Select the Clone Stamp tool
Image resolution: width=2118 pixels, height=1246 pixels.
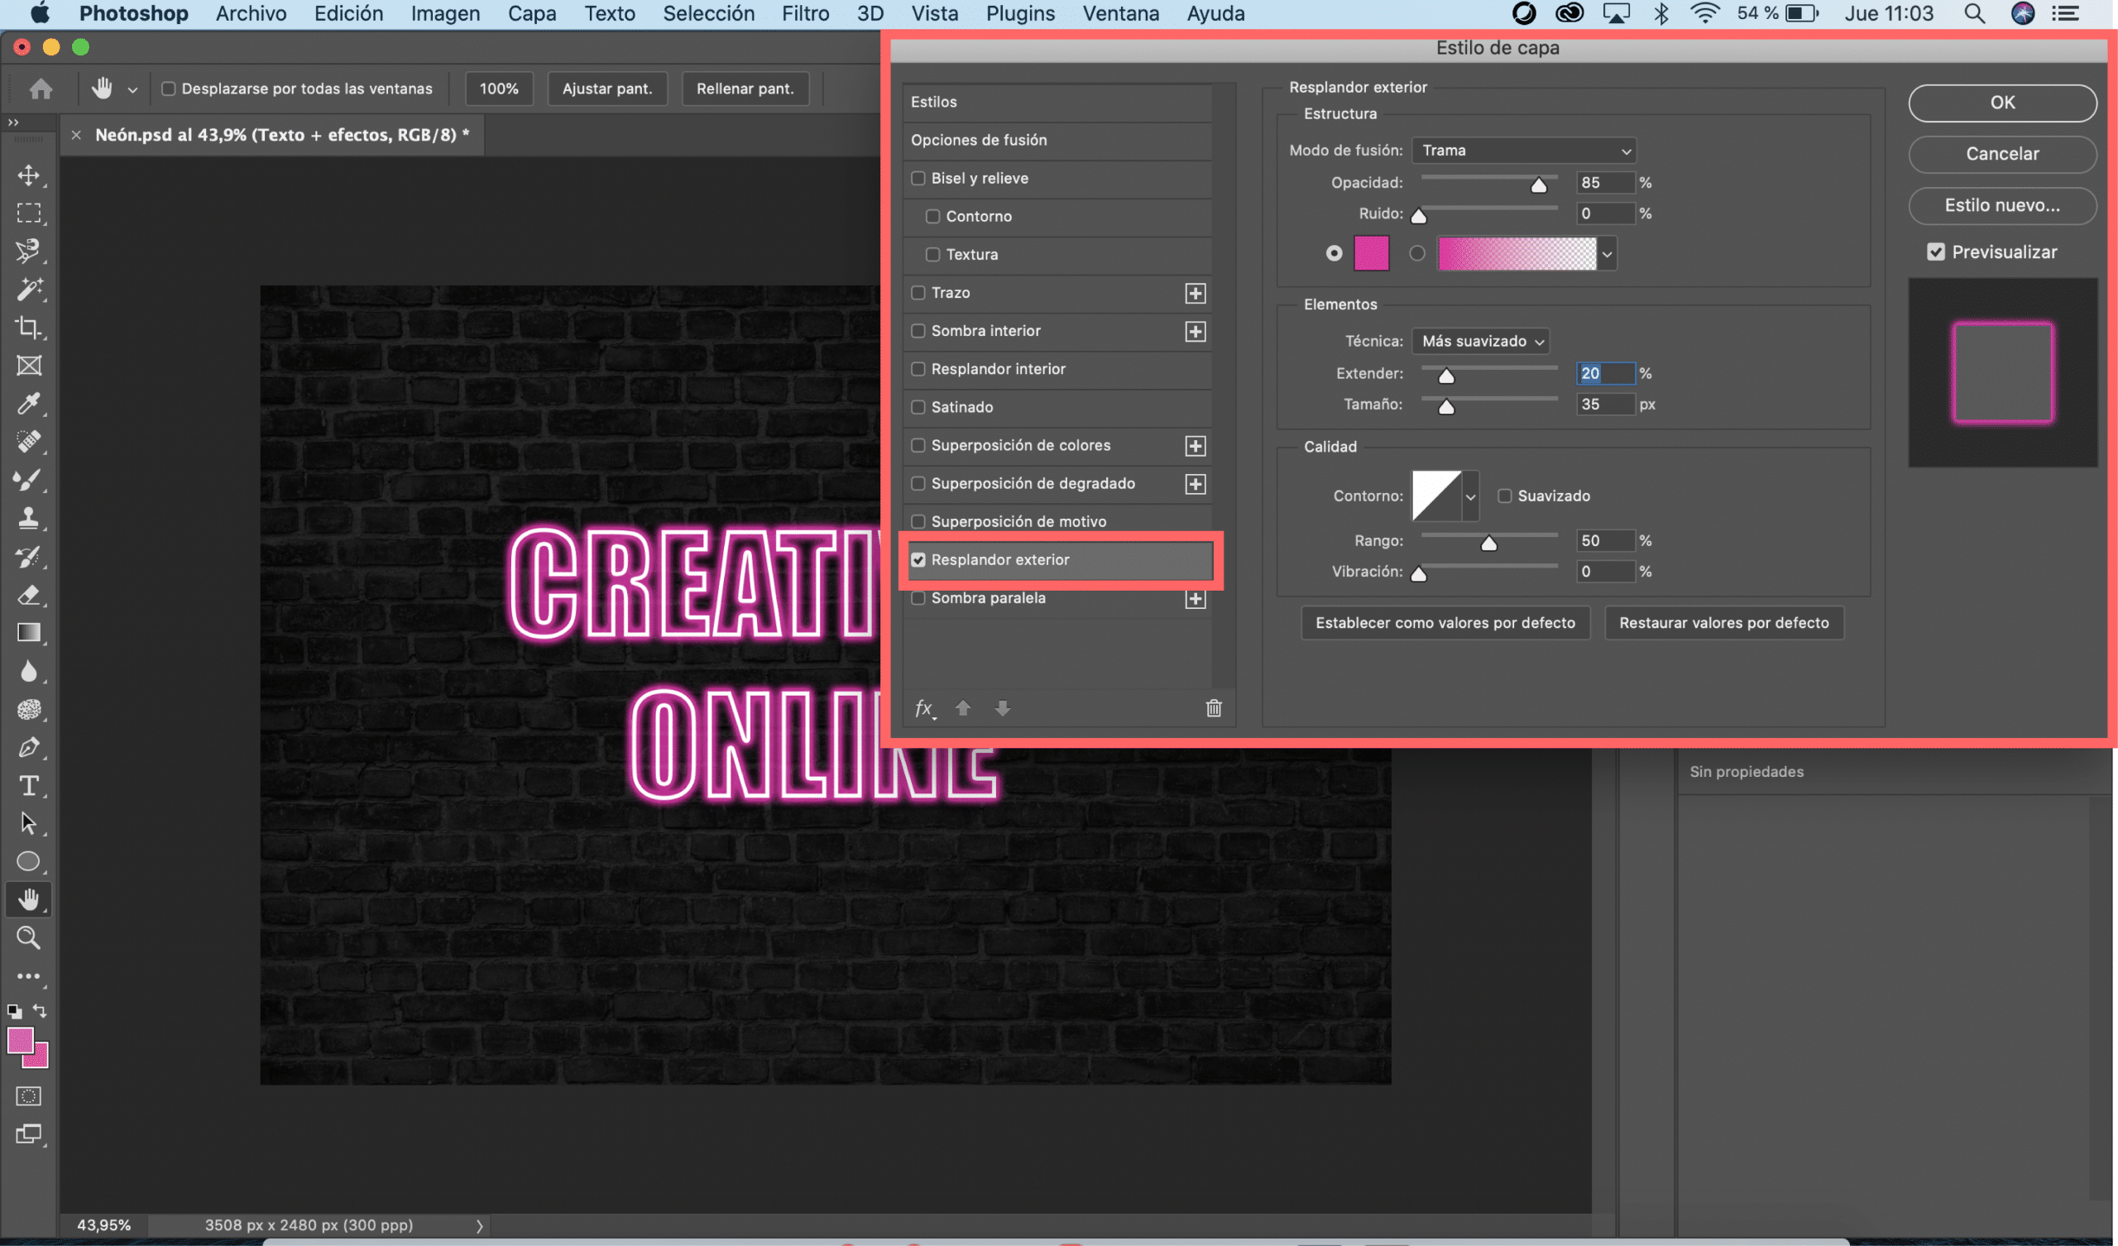click(x=29, y=518)
